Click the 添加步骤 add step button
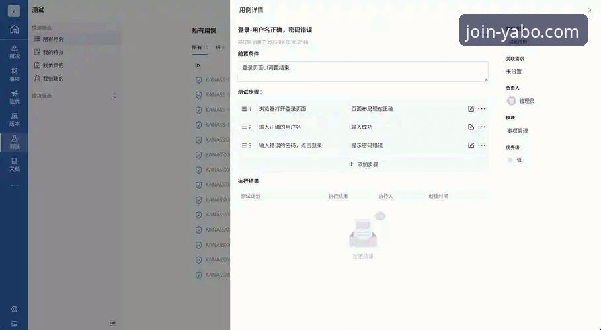 364,164
